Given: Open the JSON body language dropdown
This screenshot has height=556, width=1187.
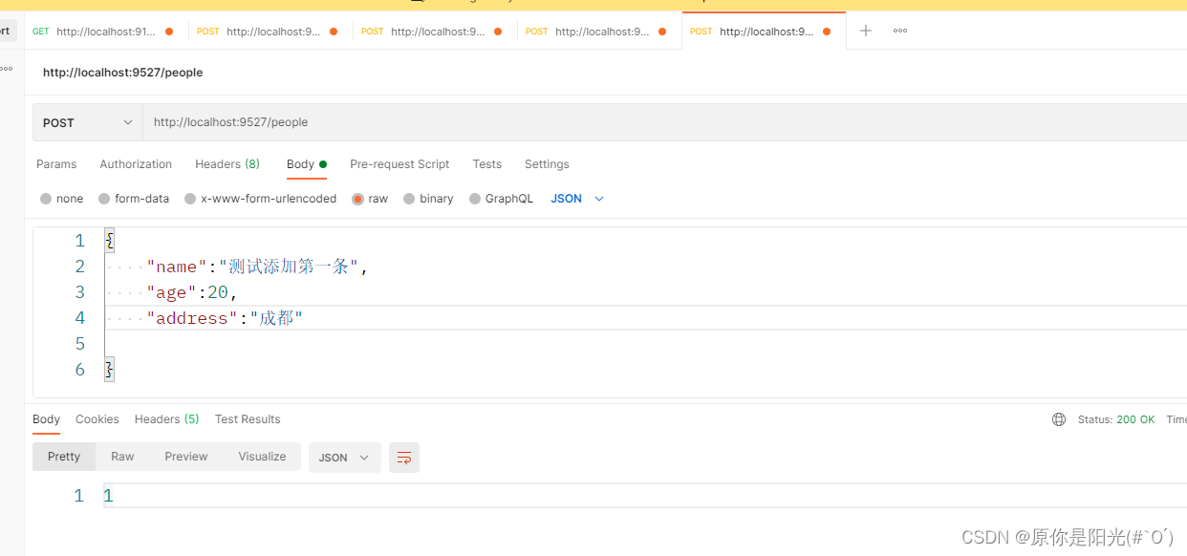Looking at the screenshot, I should point(577,199).
